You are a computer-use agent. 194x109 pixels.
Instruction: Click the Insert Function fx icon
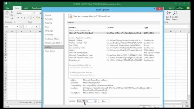[x=37, y=27]
